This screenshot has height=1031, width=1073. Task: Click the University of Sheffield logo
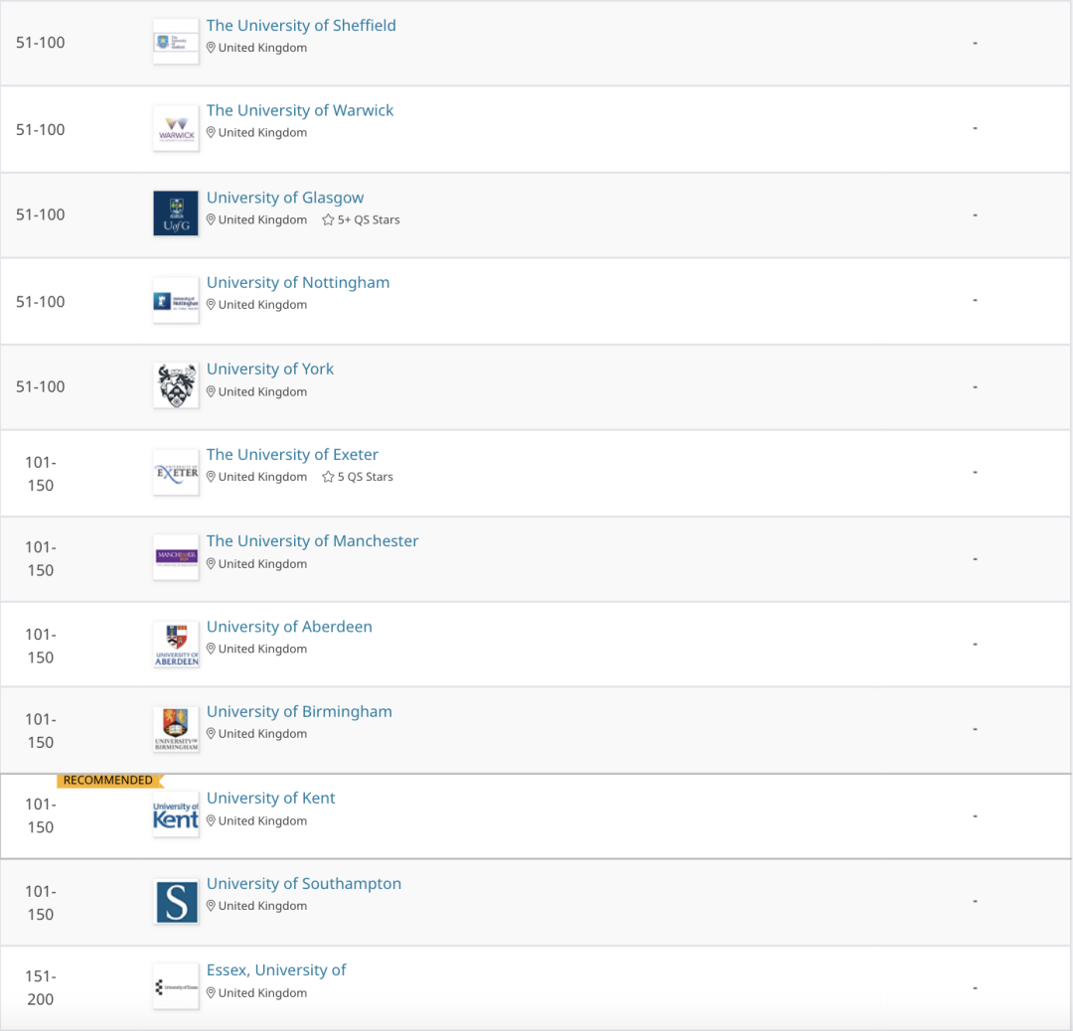[x=176, y=42]
